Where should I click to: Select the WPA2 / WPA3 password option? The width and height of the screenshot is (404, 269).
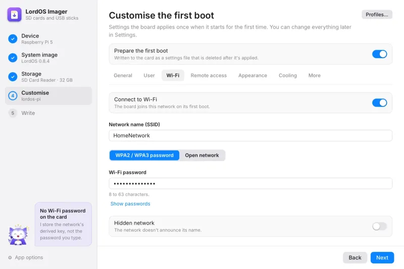click(144, 155)
